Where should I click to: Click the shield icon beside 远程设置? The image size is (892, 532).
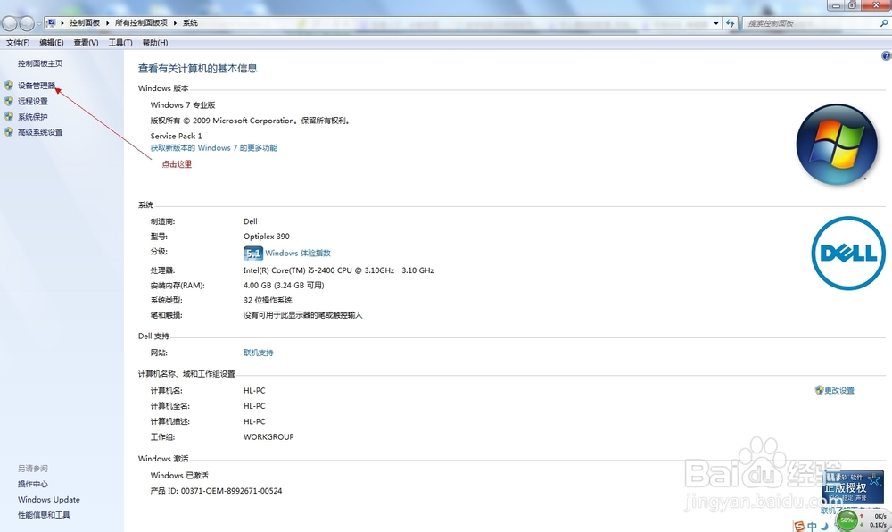click(9, 101)
